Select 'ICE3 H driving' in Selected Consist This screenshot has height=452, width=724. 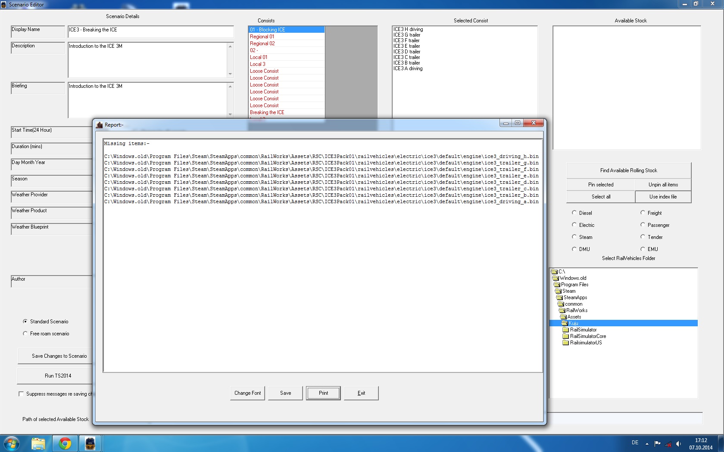[x=408, y=29]
